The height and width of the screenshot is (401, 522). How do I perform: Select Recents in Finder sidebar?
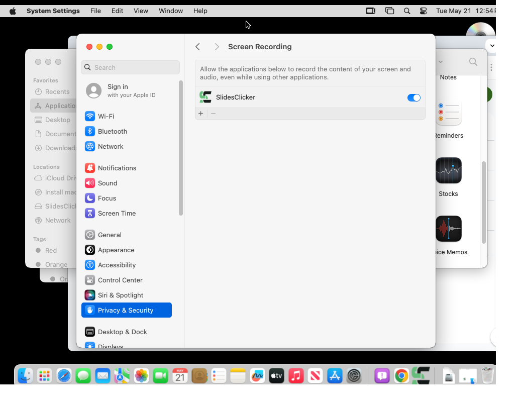(53, 91)
